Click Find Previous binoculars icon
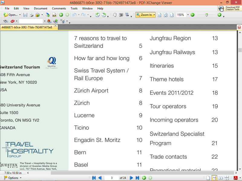The height and width of the screenshot is (181, 242). (49, 21)
